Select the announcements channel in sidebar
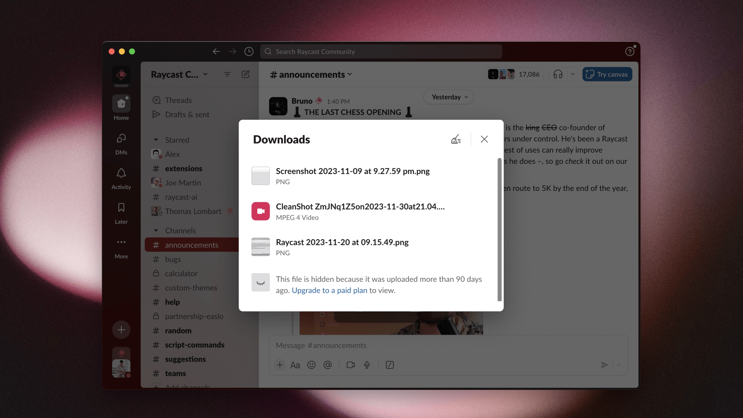Image resolution: width=743 pixels, height=418 pixels. (192, 245)
